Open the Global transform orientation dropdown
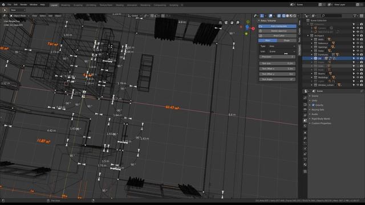Image resolution: width=365 pixels, height=205 pixels. coord(135,16)
